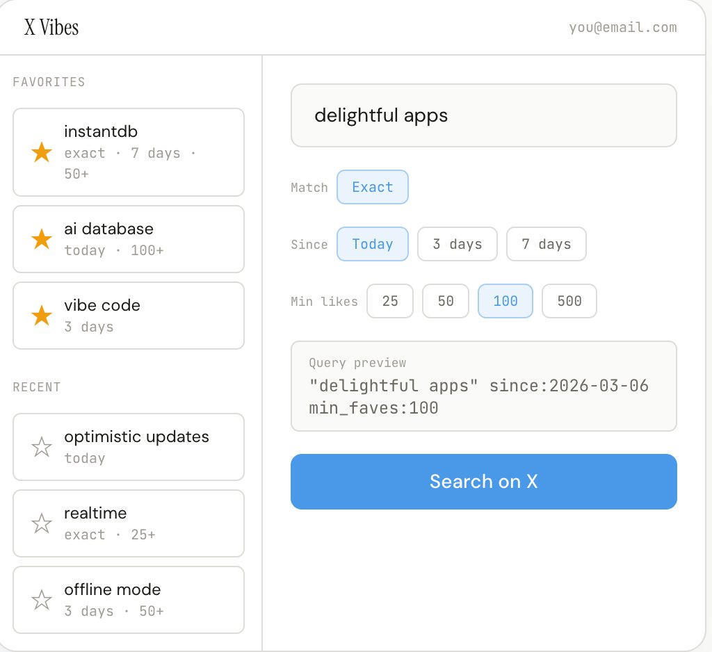Click the query preview box

click(484, 386)
